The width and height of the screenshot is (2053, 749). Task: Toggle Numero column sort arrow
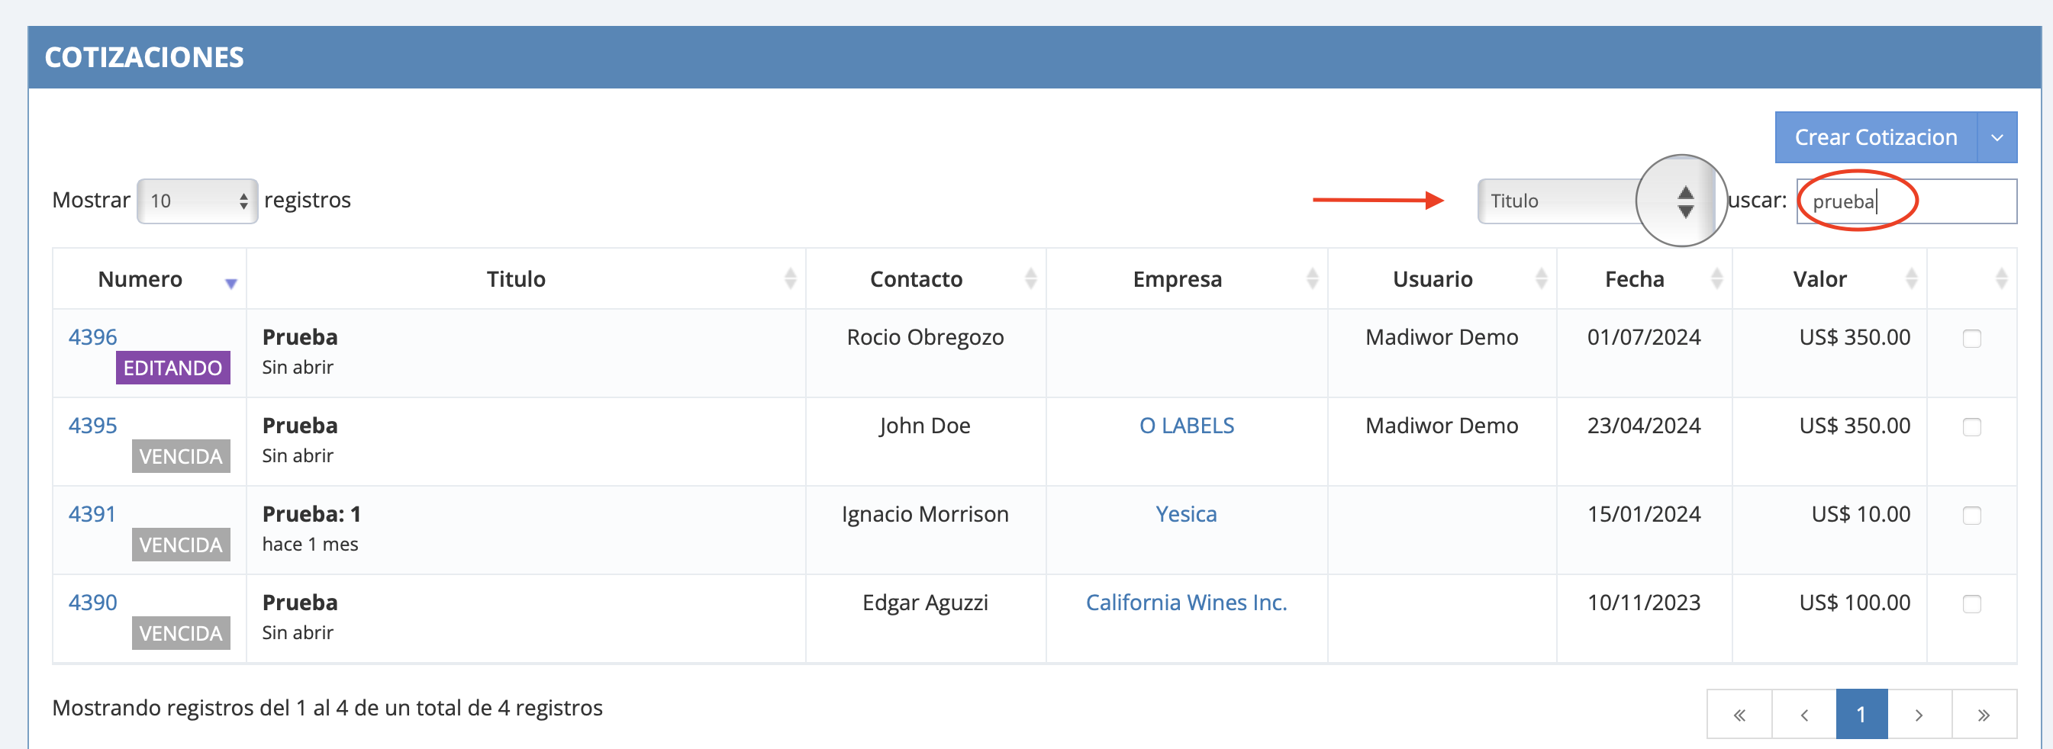pyautogui.click(x=231, y=283)
